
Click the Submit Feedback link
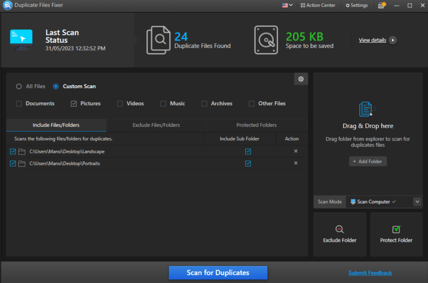370,273
